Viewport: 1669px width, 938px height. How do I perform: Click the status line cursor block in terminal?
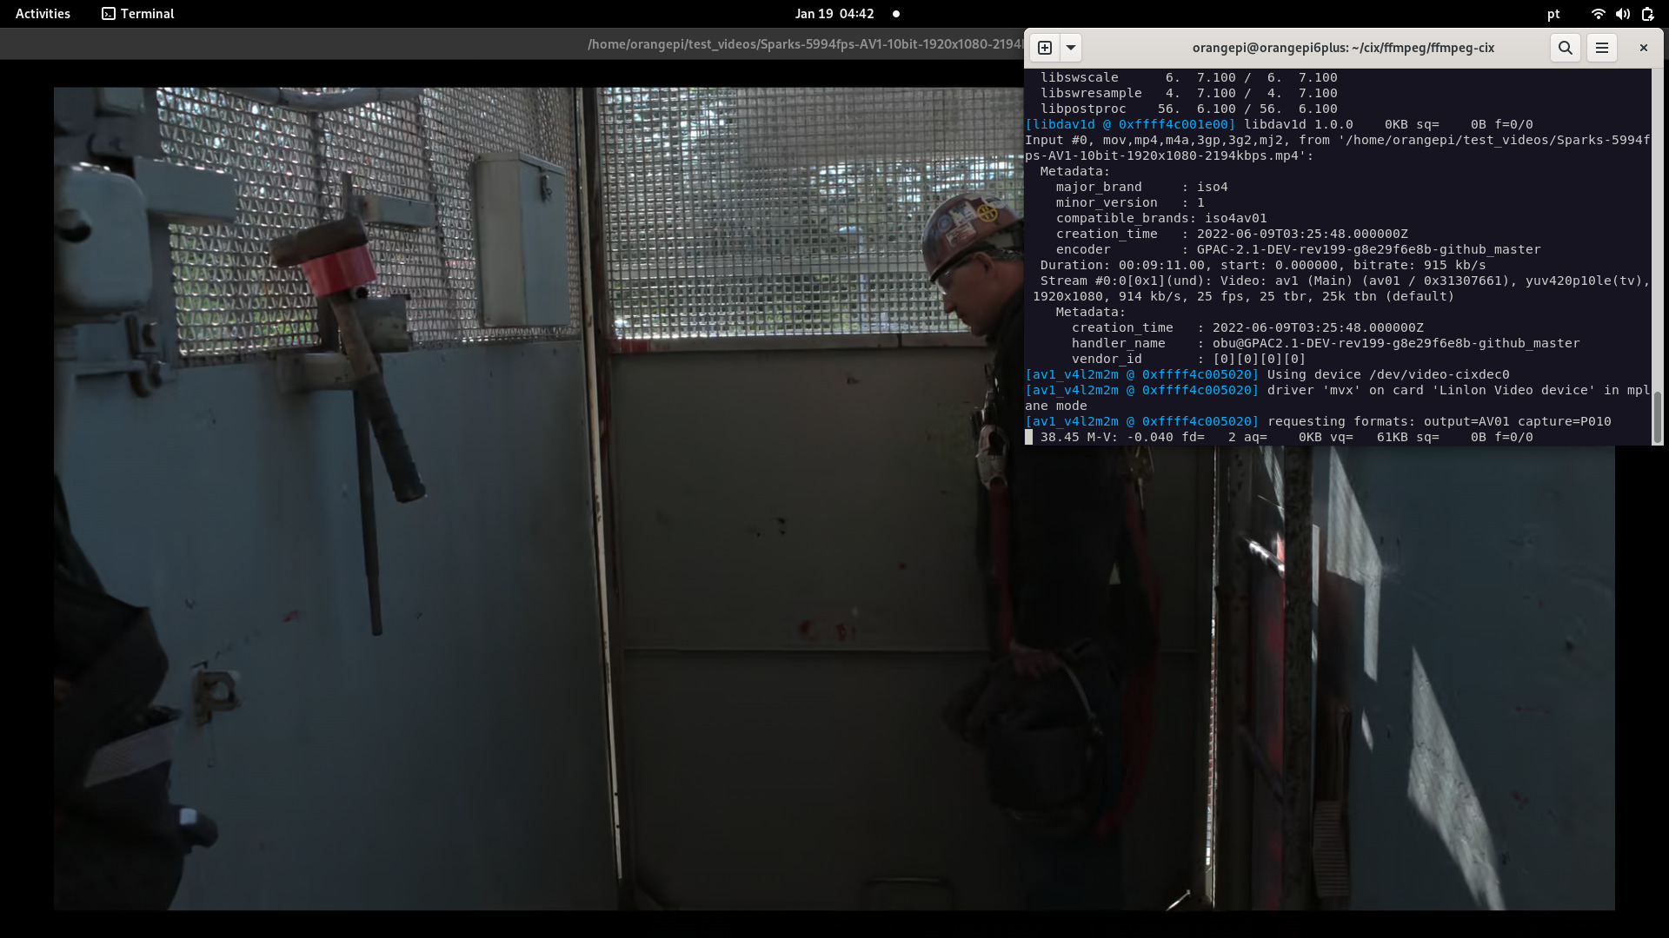(1028, 437)
